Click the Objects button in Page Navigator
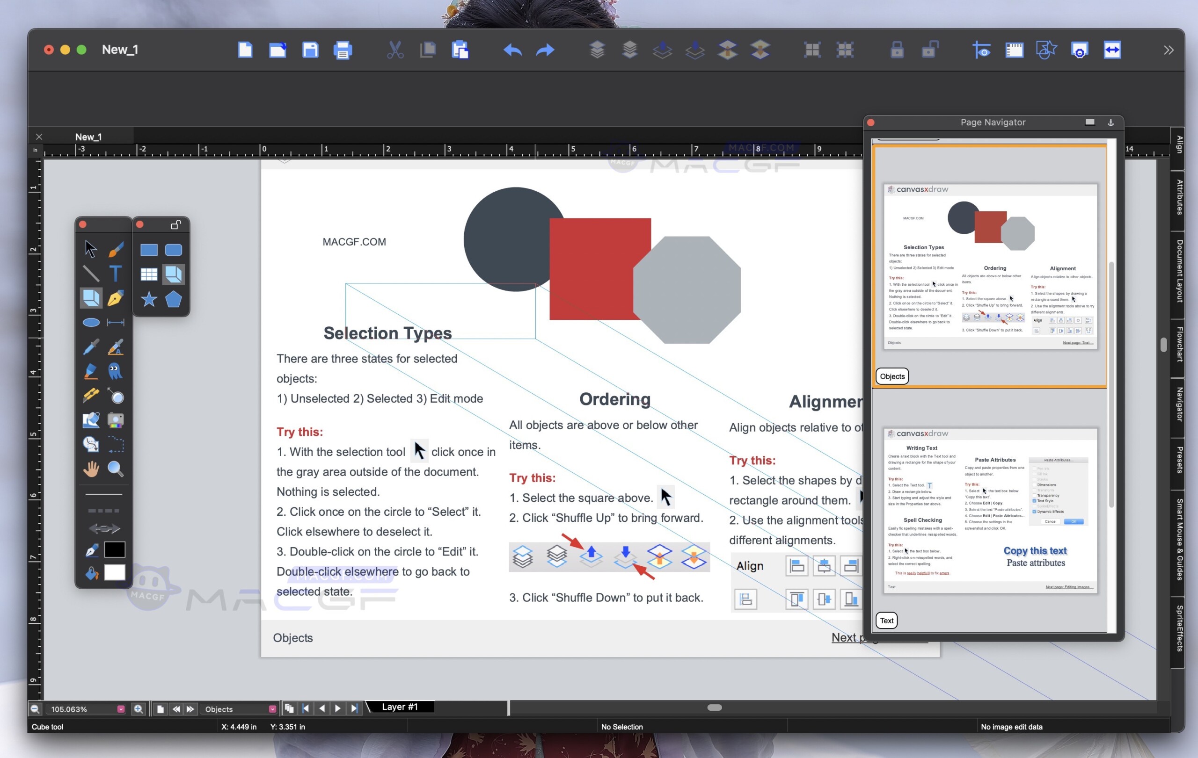The image size is (1198, 758). [x=891, y=376]
